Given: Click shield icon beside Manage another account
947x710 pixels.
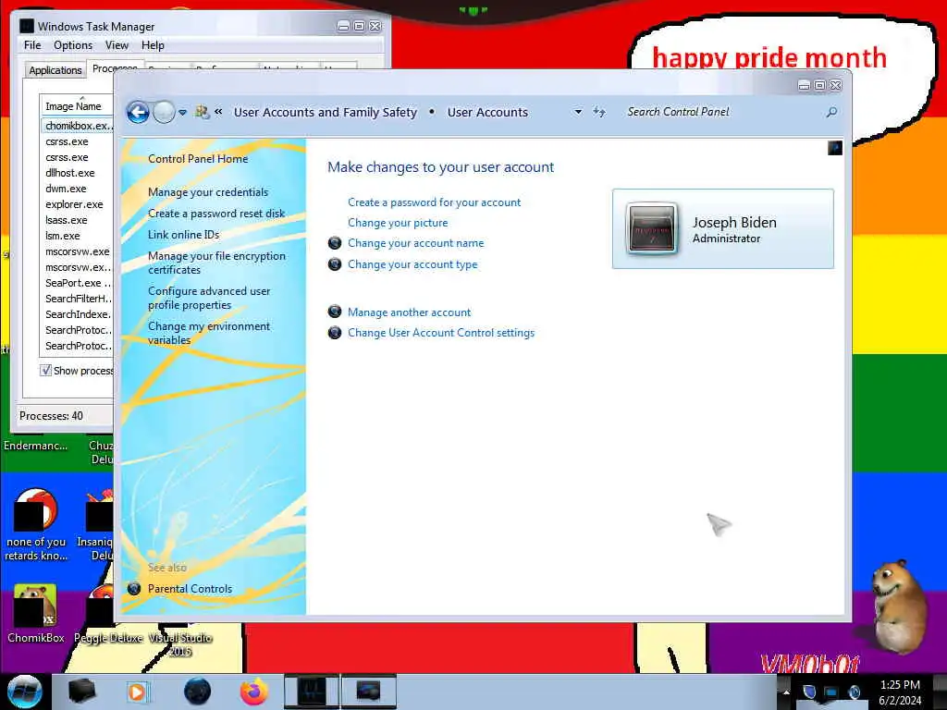Looking at the screenshot, I should [x=335, y=312].
